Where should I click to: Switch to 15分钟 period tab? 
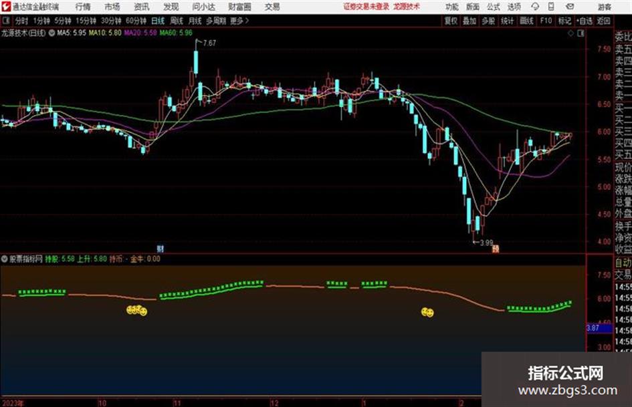(86, 21)
